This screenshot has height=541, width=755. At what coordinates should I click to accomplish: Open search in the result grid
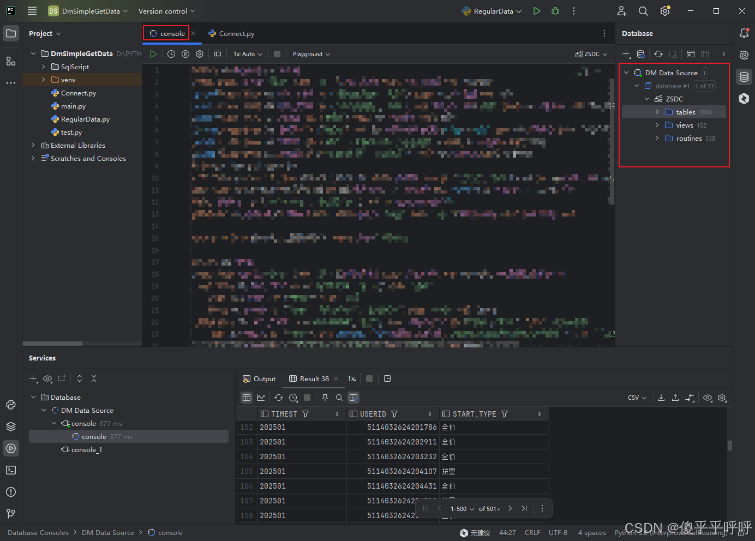point(339,398)
